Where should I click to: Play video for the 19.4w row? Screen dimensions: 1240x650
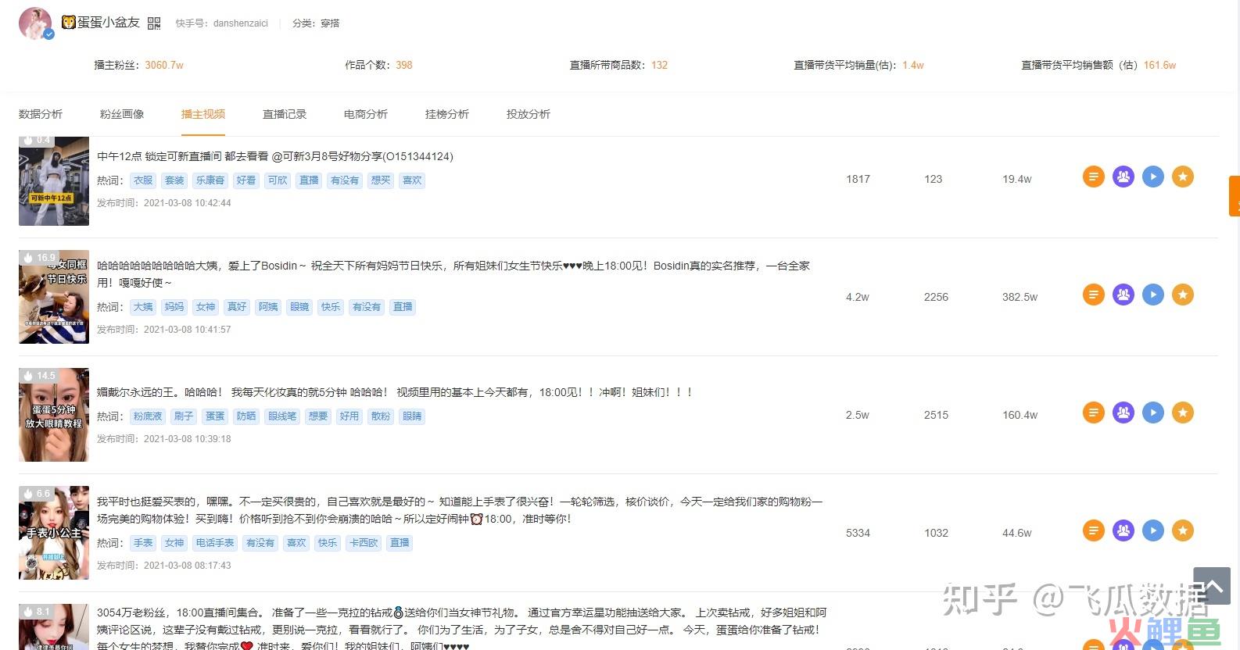point(1153,177)
